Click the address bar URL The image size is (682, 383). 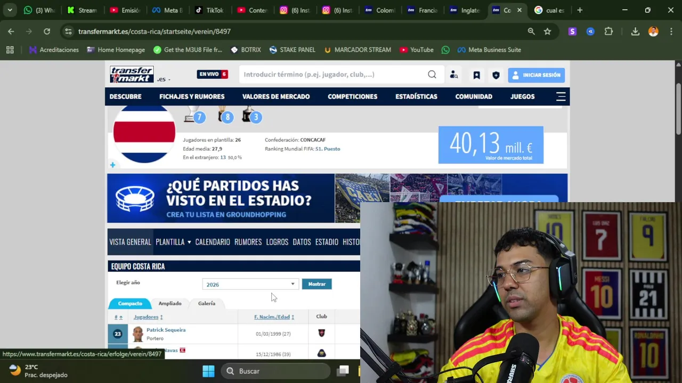pos(155,31)
